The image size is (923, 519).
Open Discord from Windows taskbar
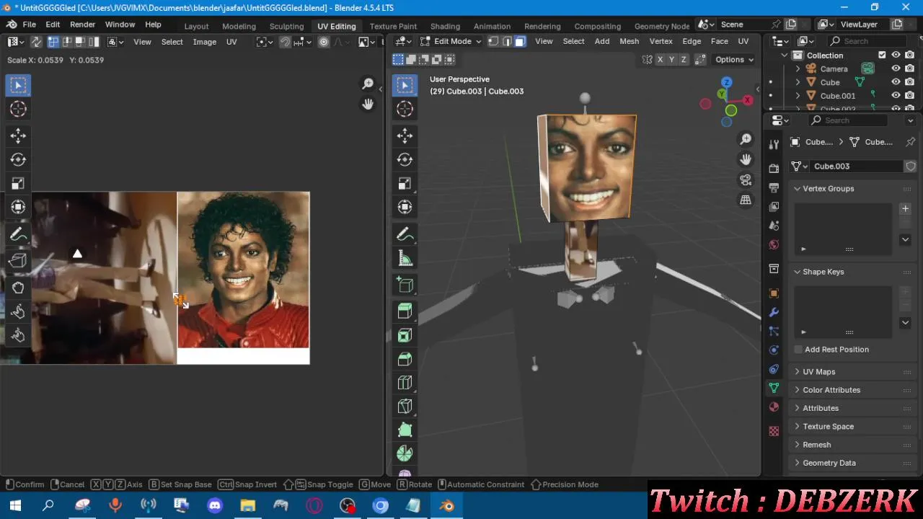pos(214,505)
